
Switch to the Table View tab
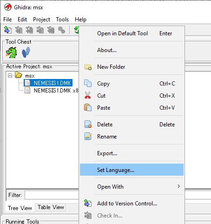(51, 207)
